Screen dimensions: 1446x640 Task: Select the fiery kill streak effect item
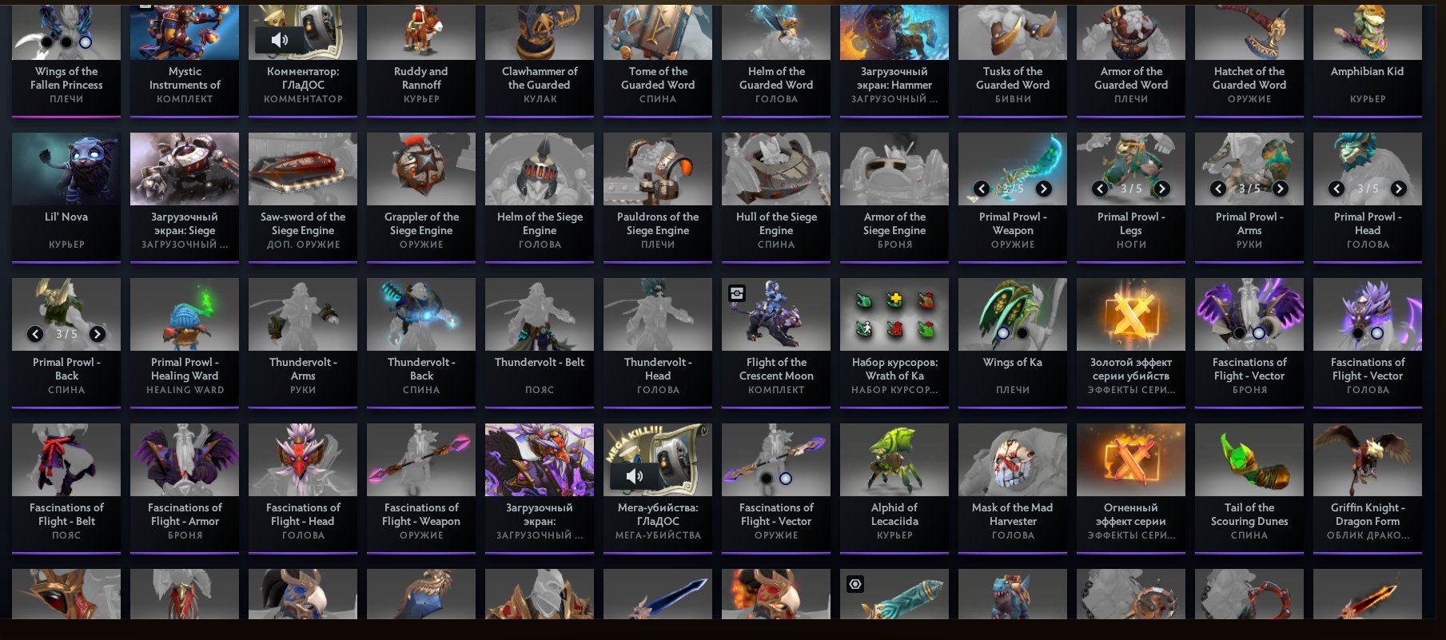tap(1131, 488)
